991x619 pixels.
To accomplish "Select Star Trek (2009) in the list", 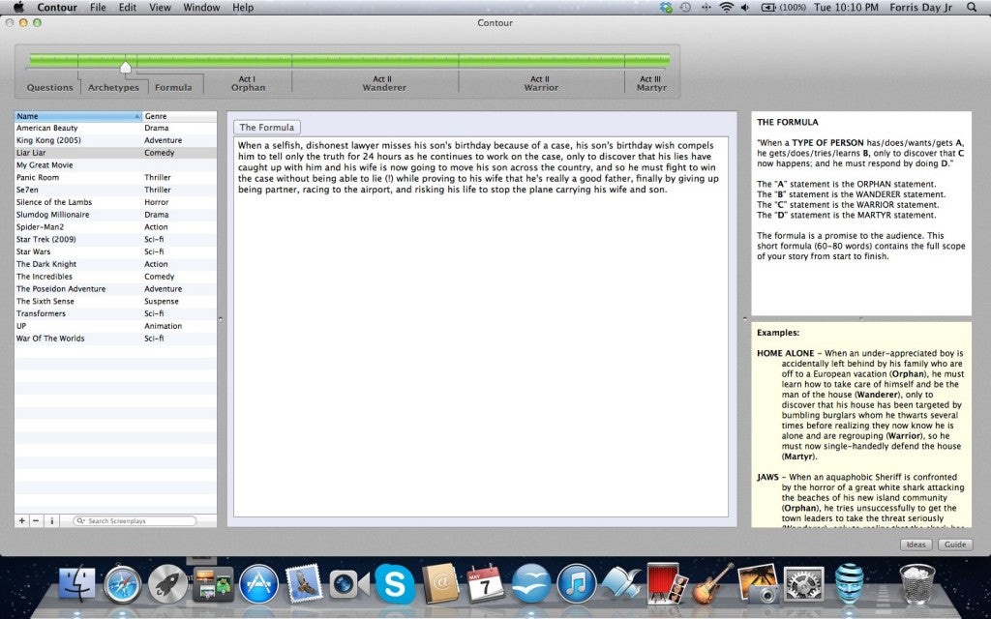I will 115,240.
